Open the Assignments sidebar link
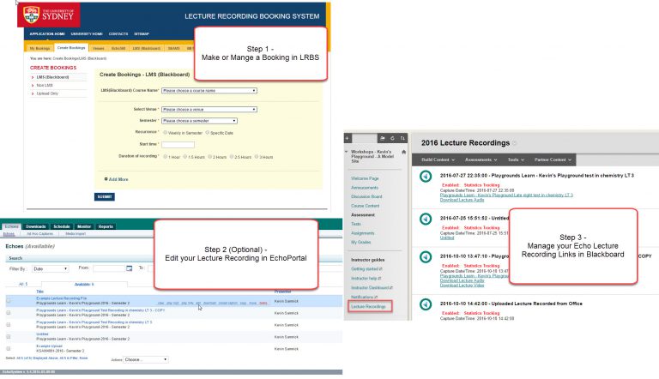Image resolution: width=659 pixels, height=379 pixels. [x=363, y=233]
